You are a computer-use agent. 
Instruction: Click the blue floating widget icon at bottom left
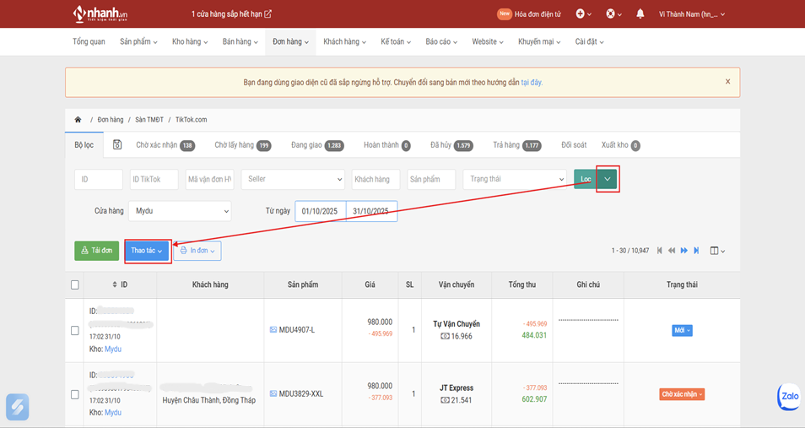pyautogui.click(x=18, y=407)
